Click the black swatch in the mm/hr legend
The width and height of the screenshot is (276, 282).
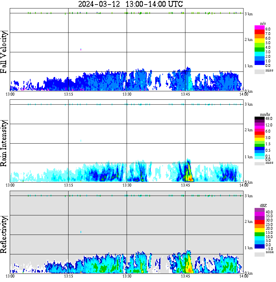click(259, 118)
